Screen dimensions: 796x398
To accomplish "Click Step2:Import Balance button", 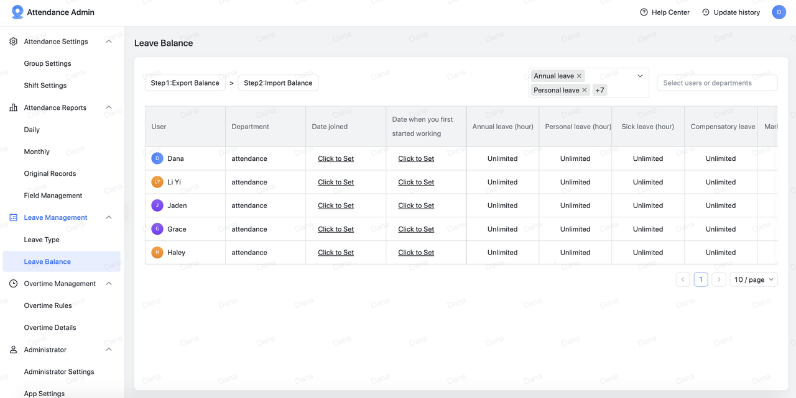I will pyautogui.click(x=278, y=83).
